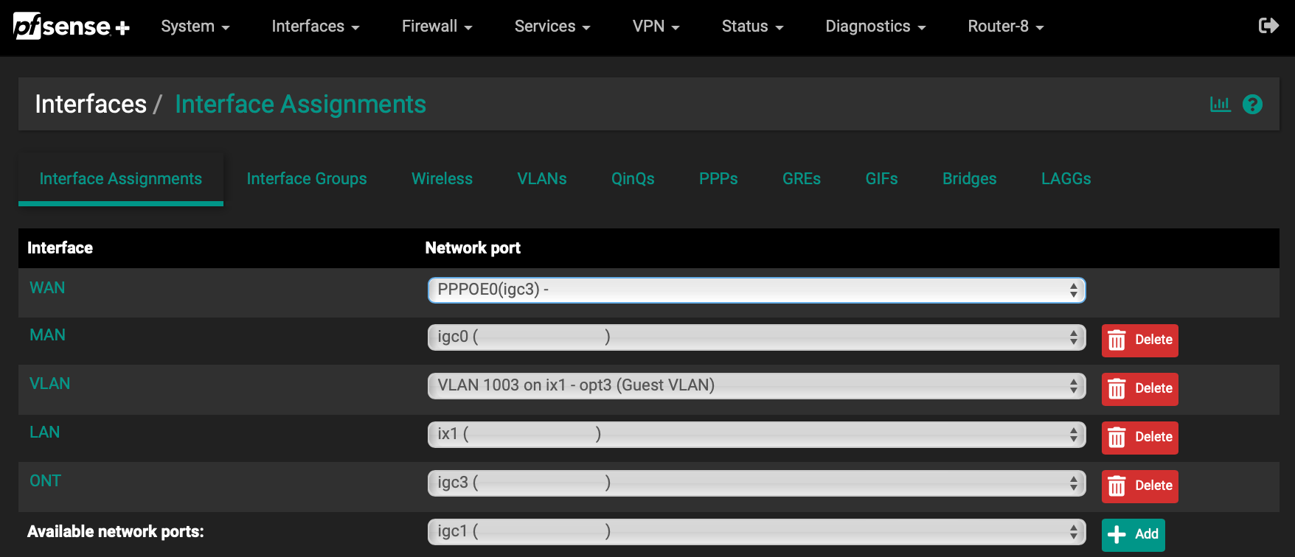Open the Services menu
Screen dimensions: 1295x557
point(552,27)
